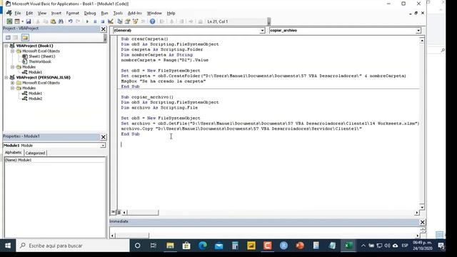This screenshot has width=457, height=257.
Task: Close the Immediate window
Action: click(x=422, y=222)
